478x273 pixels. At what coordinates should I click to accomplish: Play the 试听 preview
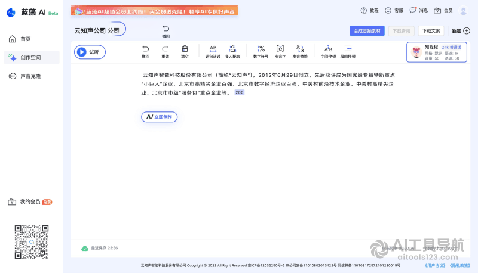tap(90, 52)
